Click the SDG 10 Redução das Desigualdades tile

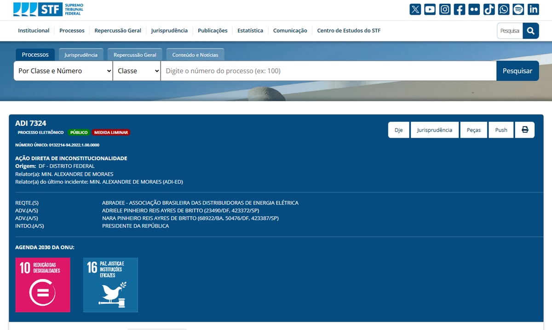(x=43, y=285)
